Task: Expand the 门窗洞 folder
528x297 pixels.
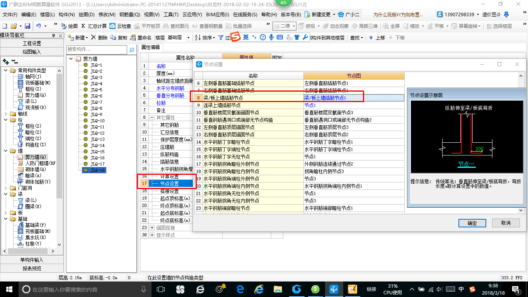Action: (x=5, y=188)
